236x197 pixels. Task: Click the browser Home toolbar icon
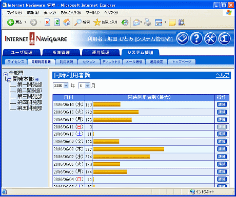pyautogui.click(x=67, y=22)
